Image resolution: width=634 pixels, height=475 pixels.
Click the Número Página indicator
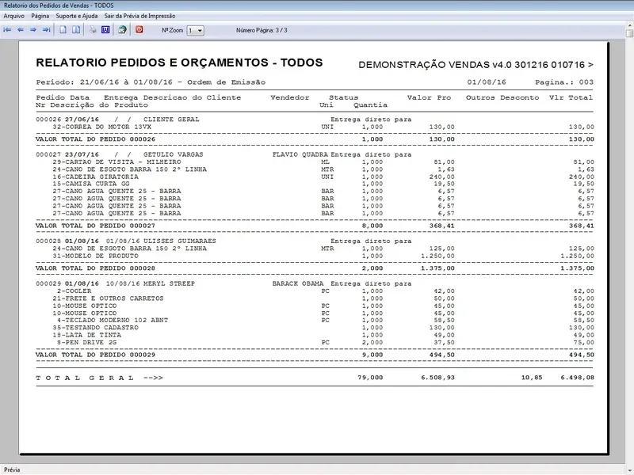click(x=262, y=30)
